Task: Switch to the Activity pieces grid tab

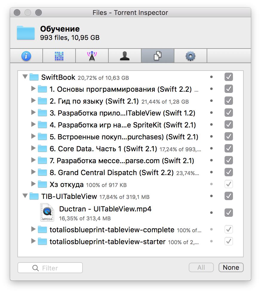Action: click(x=59, y=56)
